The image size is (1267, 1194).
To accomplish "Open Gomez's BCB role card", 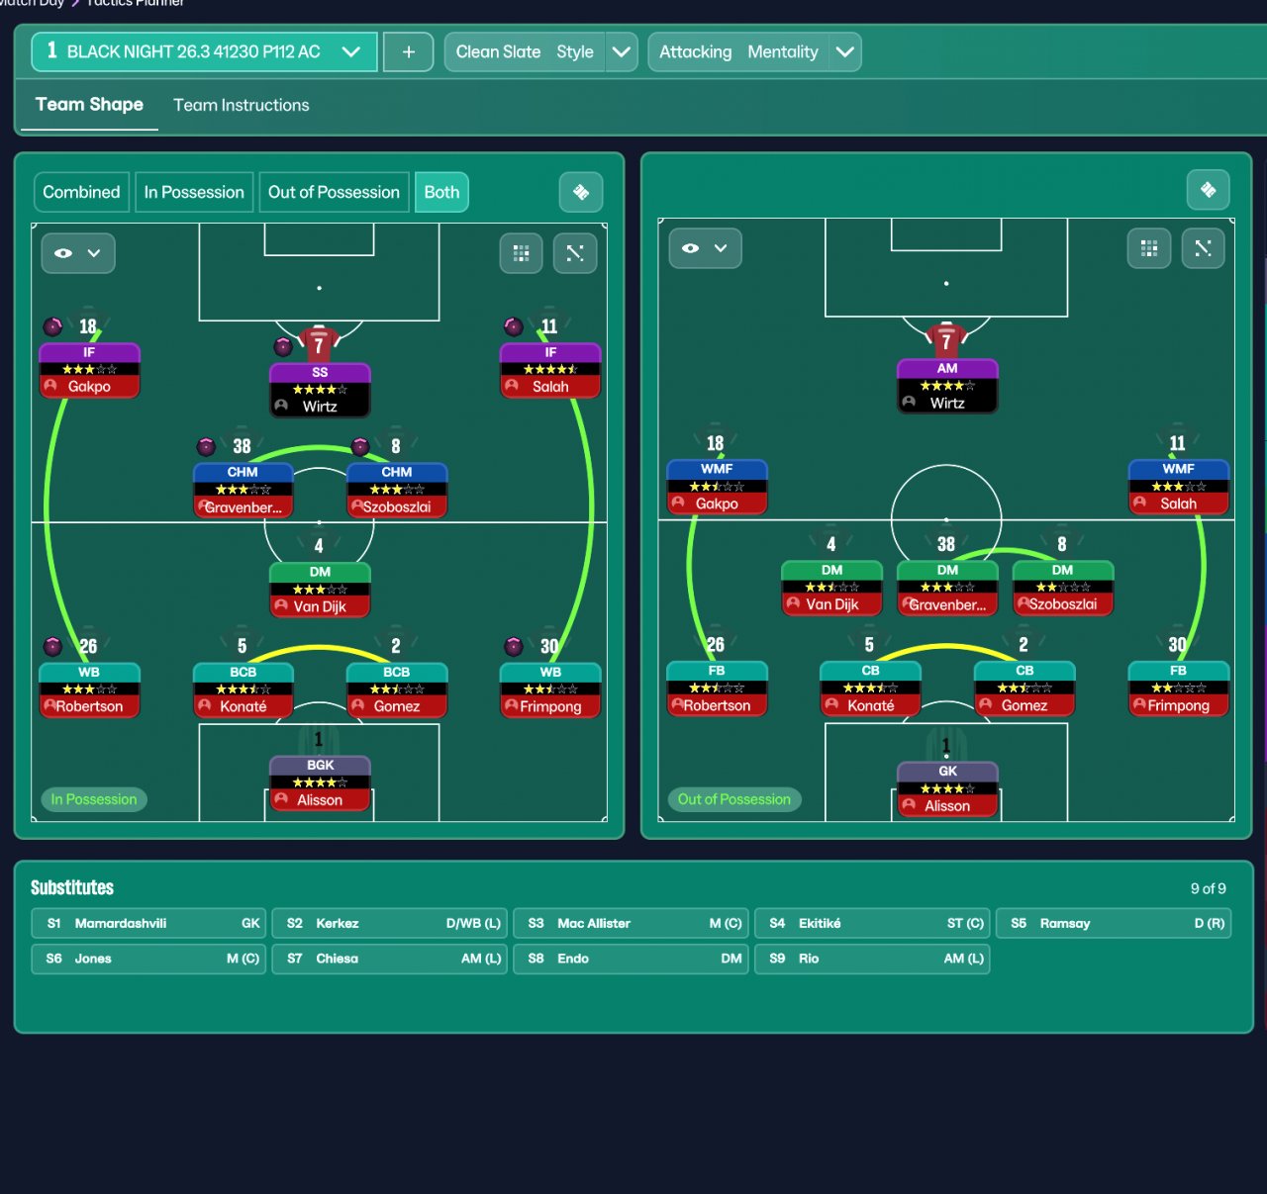I will [x=397, y=689].
